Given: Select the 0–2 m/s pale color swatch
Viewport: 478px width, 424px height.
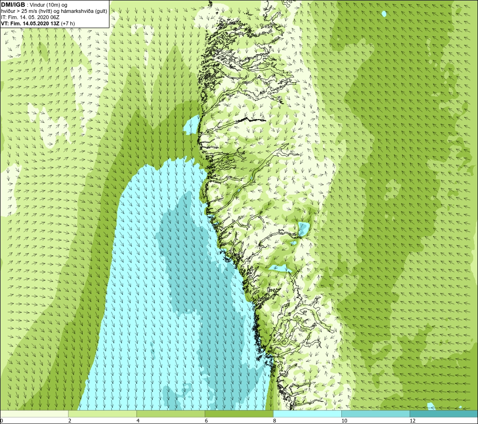Looking at the screenshot, I should 34,414.
